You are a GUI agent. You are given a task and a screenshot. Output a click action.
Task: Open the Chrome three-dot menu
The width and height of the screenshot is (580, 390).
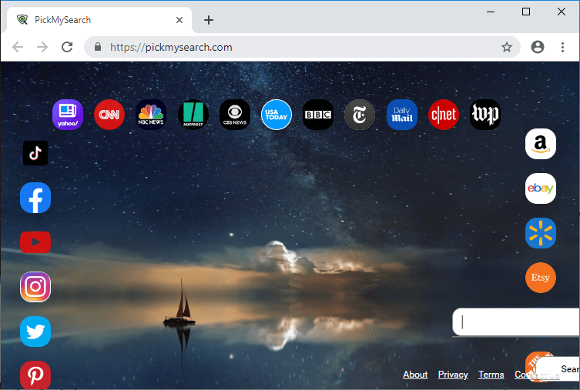point(562,47)
